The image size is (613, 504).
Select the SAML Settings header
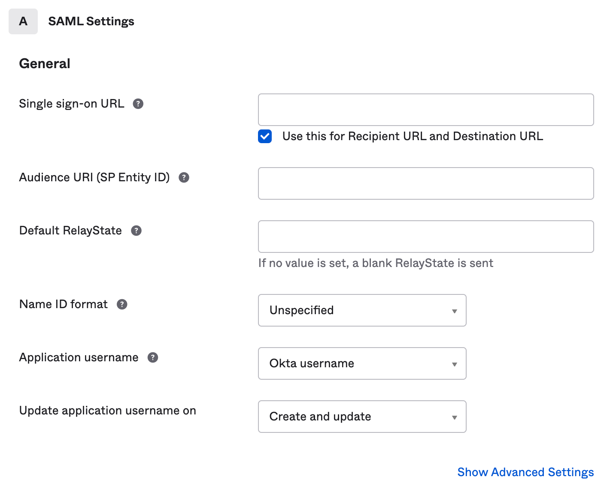click(91, 21)
